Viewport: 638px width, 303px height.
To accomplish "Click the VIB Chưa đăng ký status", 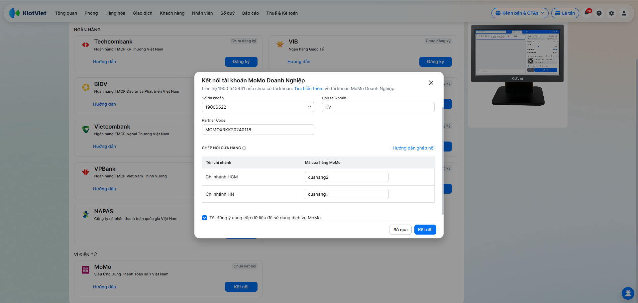I will click(438, 41).
